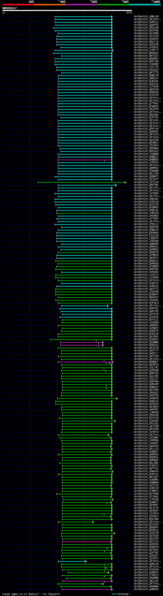Select the label UniRef100_B9G9U1
The height and width of the screenshot is (596, 163).
coord(146,53)
